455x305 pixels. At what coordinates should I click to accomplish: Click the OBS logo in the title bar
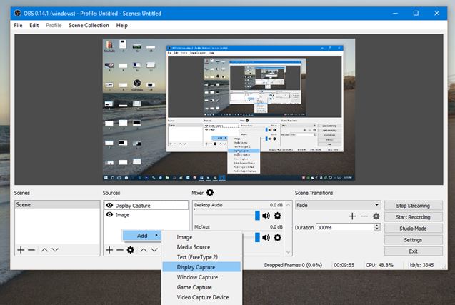click(x=18, y=13)
